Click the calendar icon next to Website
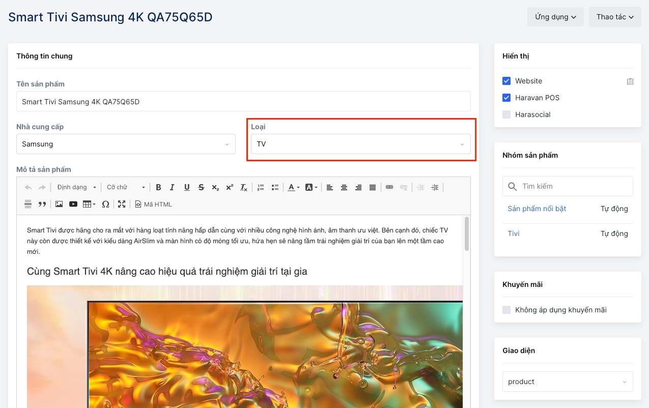The image size is (649, 408). pyautogui.click(x=630, y=81)
